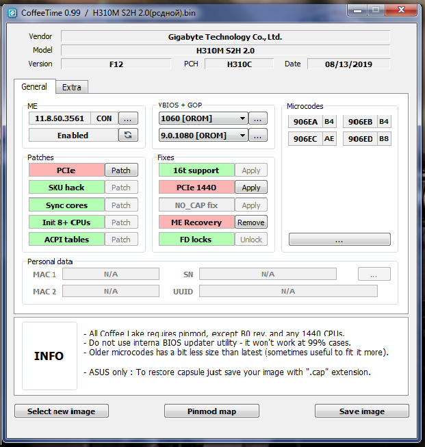Click the red ME Recovery status label
Screen dimensions: 425x447
tap(196, 222)
